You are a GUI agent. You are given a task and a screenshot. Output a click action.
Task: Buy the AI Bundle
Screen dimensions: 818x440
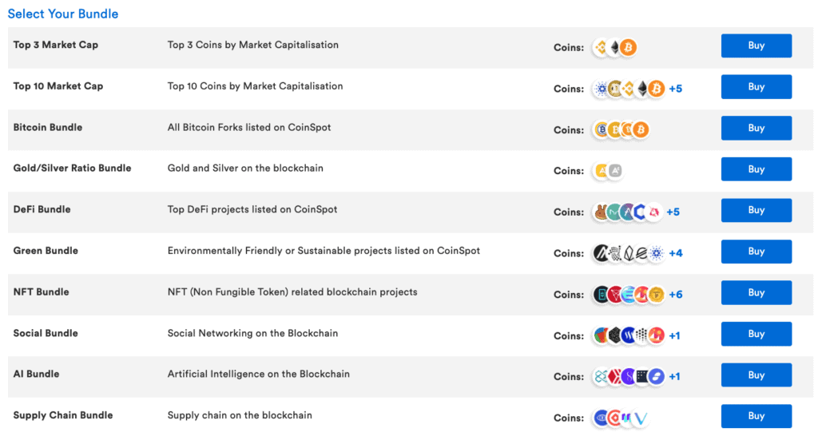pos(756,375)
